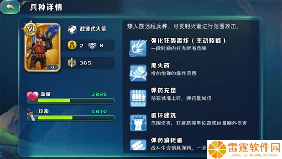Screen dimensions: 282x159
Task: Tap the sword icon for 攻击
Action: coord(31,115)
